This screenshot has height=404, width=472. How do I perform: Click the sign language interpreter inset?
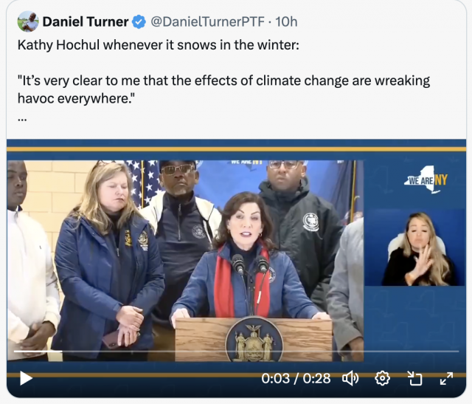pyautogui.click(x=417, y=248)
